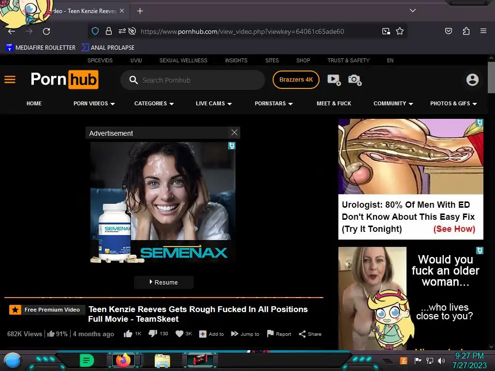Open the UVIU top link
Screen dimensions: 495x371
136,60
